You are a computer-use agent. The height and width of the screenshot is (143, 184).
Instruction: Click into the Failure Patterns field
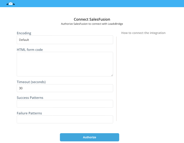pos(65,119)
